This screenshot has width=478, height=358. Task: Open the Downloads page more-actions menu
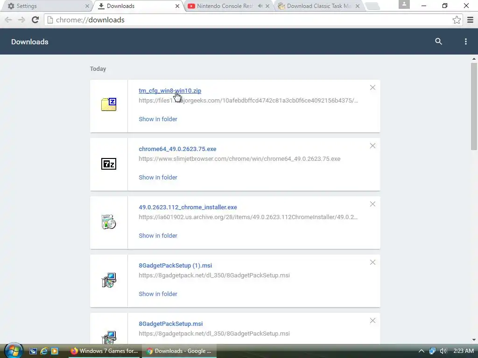pyautogui.click(x=465, y=41)
